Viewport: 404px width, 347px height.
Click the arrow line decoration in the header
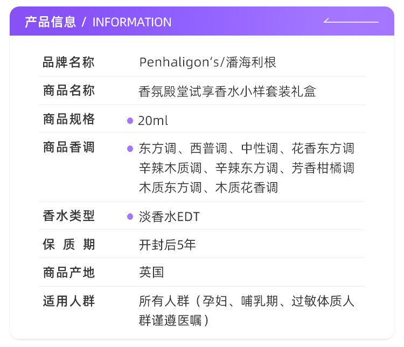click(351, 22)
